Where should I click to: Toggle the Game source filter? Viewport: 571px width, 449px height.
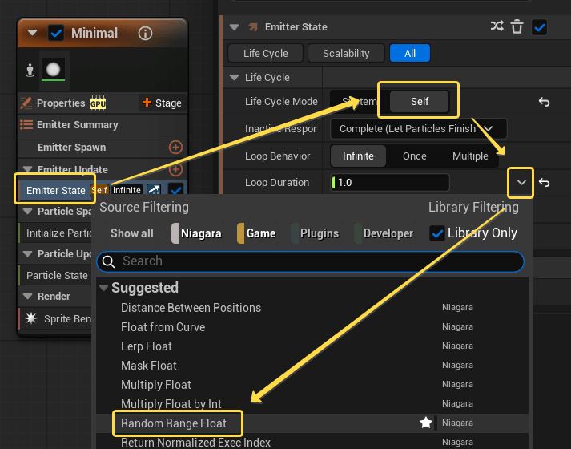pyautogui.click(x=257, y=233)
